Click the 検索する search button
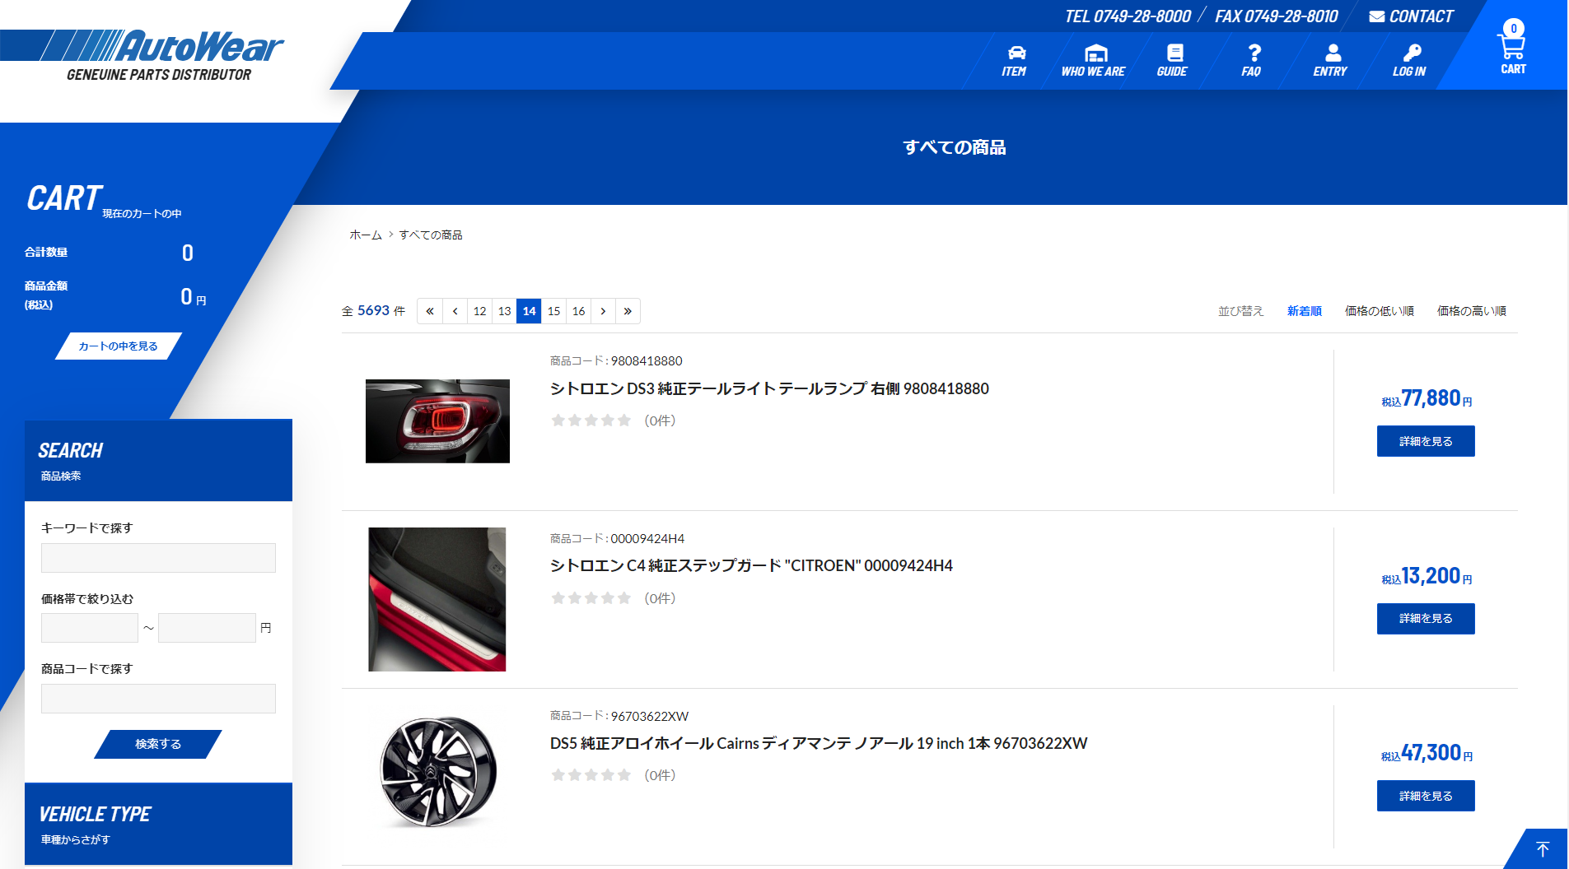Image resolution: width=1569 pixels, height=869 pixels. tap(158, 744)
